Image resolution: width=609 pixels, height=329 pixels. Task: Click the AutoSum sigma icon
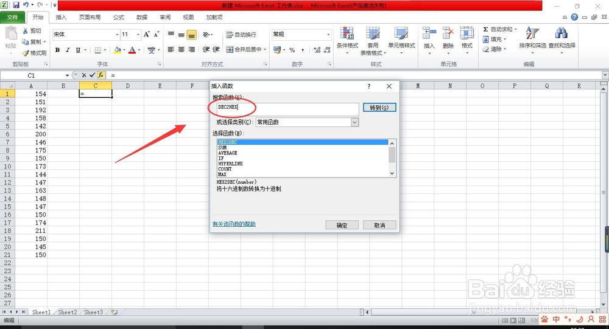pos(485,29)
